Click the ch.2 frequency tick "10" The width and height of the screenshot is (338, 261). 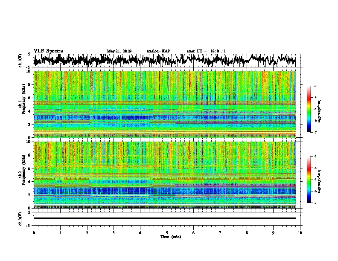click(x=28, y=142)
